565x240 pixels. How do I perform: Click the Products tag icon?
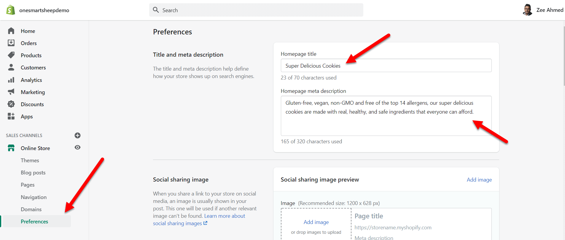[x=11, y=55]
